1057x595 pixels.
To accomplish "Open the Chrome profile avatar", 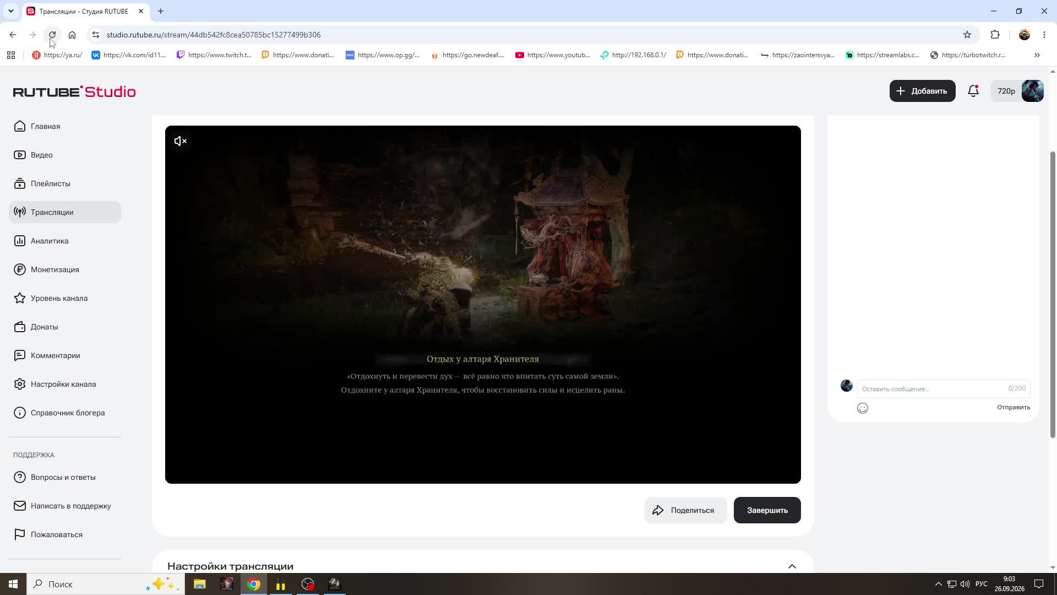I will (x=1025, y=35).
